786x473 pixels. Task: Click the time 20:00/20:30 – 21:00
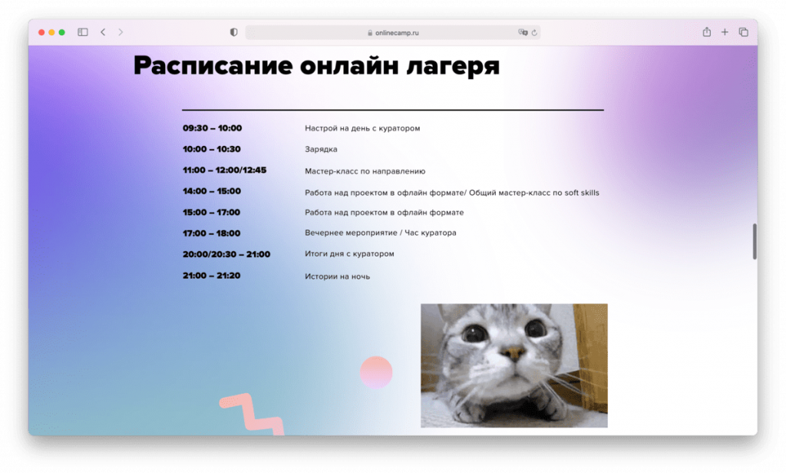coord(226,254)
